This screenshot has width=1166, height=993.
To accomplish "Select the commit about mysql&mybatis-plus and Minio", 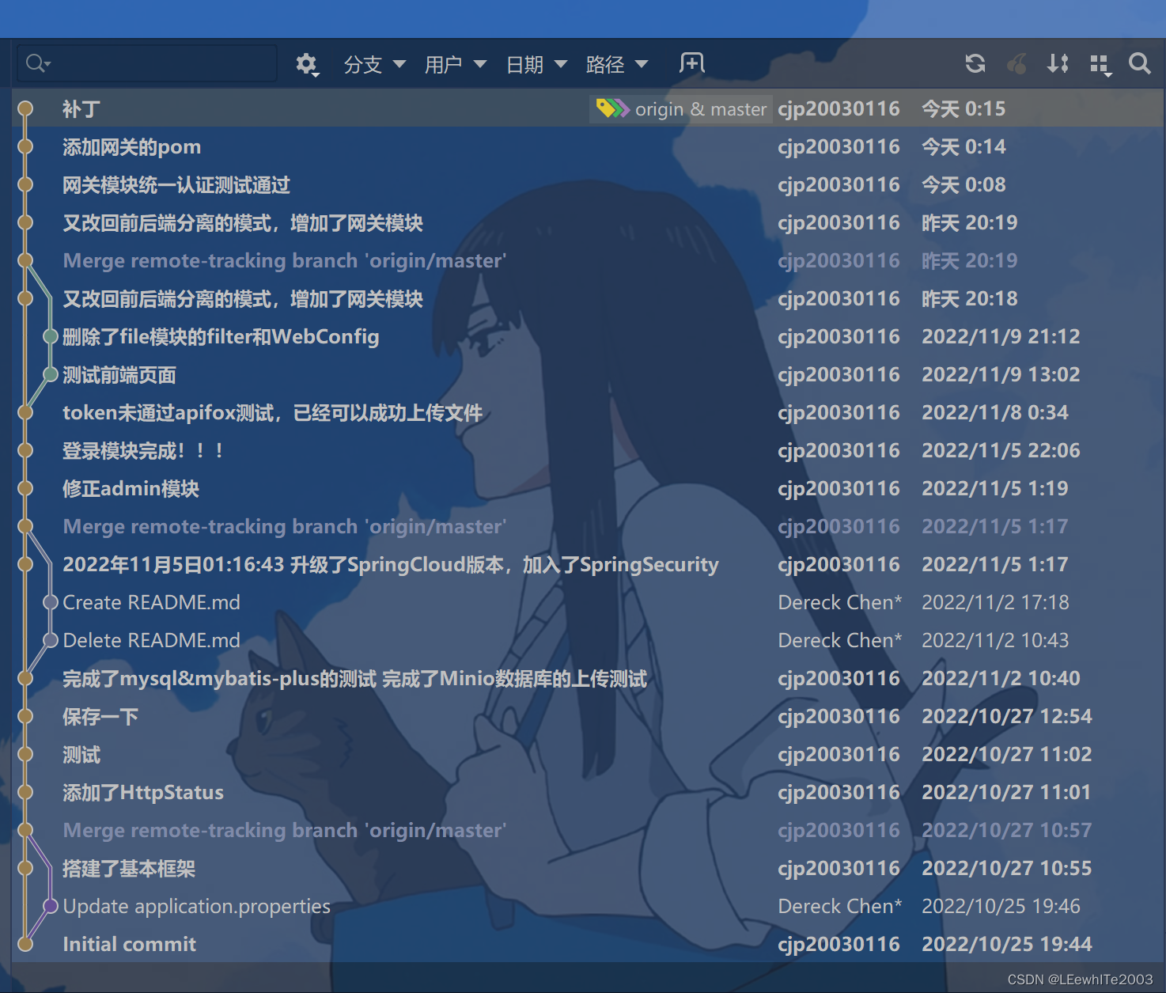I will click(x=588, y=679).
